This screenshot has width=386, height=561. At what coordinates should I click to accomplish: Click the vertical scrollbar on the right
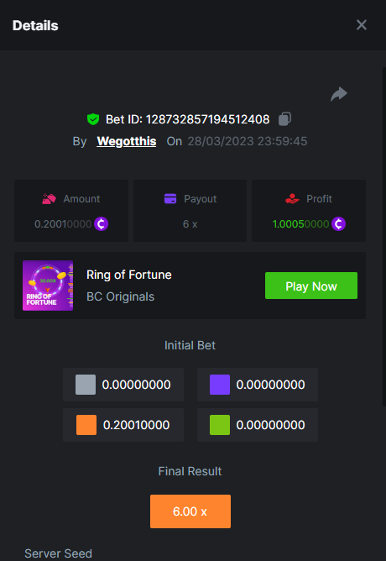coord(384,237)
